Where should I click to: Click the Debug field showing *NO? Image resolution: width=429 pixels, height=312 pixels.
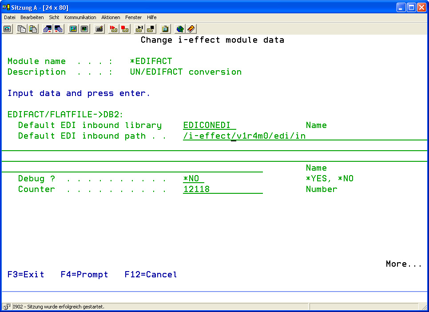point(193,179)
